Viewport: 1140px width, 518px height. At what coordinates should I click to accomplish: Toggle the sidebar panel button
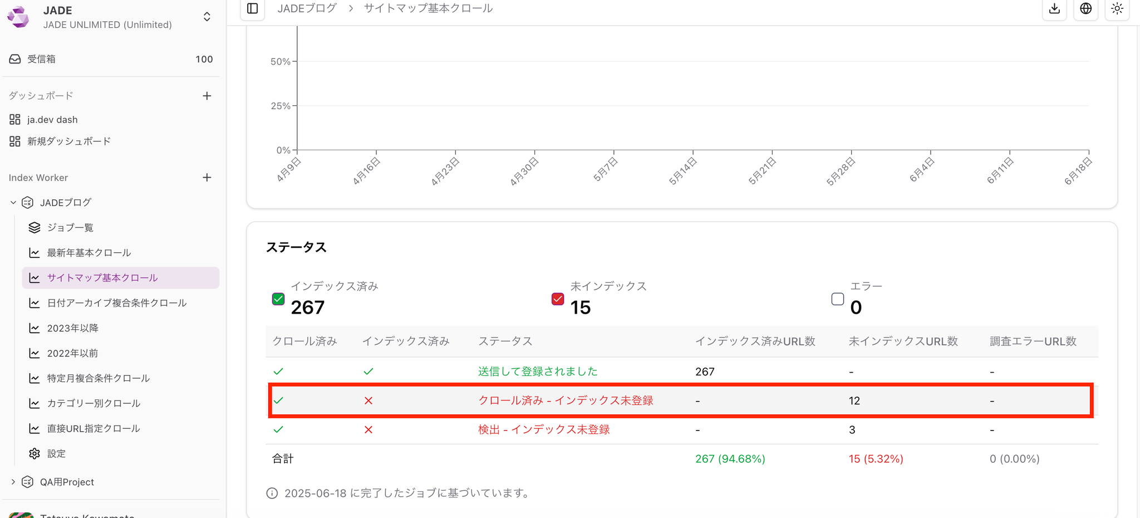pyautogui.click(x=253, y=8)
